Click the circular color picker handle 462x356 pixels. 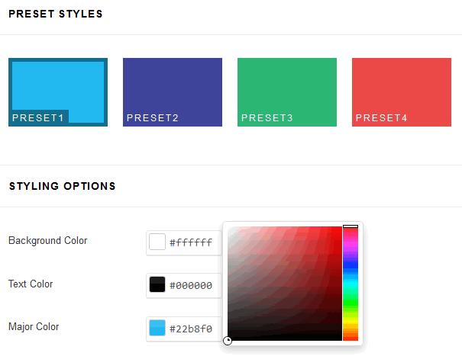coord(228,341)
